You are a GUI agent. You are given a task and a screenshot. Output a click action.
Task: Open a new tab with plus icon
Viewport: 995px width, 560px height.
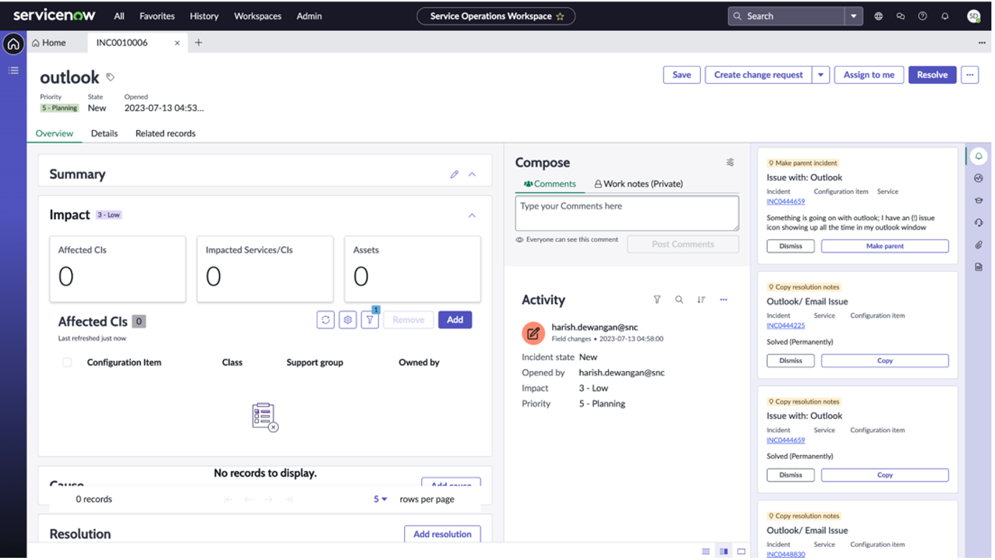pyautogui.click(x=198, y=42)
